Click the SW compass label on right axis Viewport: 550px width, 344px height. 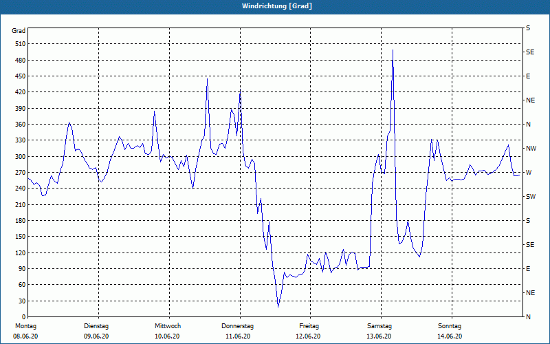[531, 197]
